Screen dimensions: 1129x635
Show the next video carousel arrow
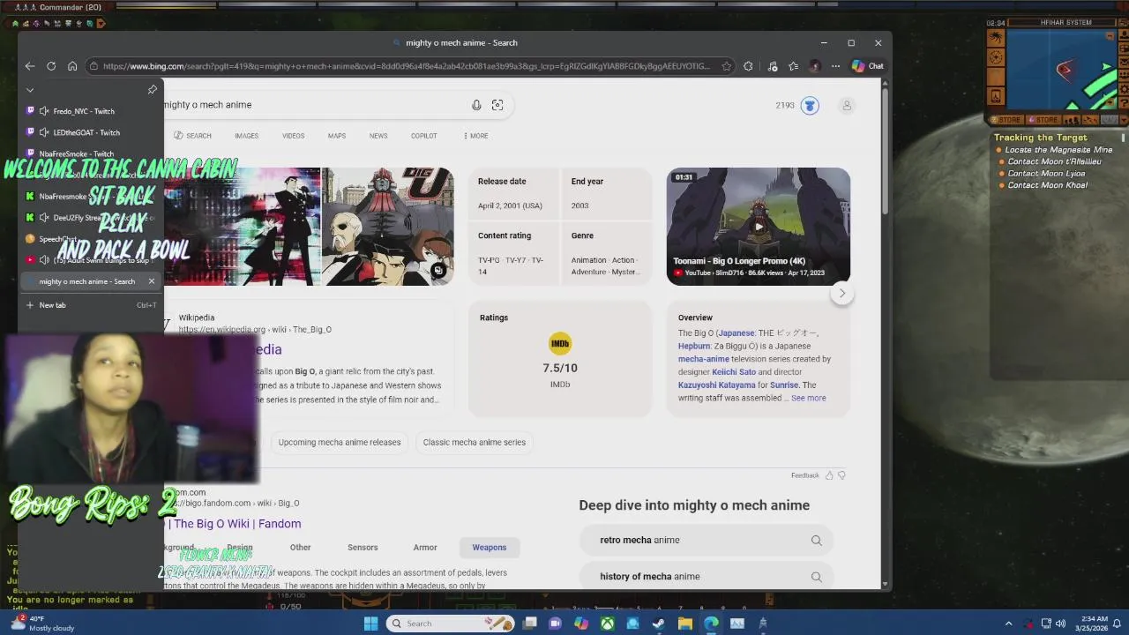842,294
